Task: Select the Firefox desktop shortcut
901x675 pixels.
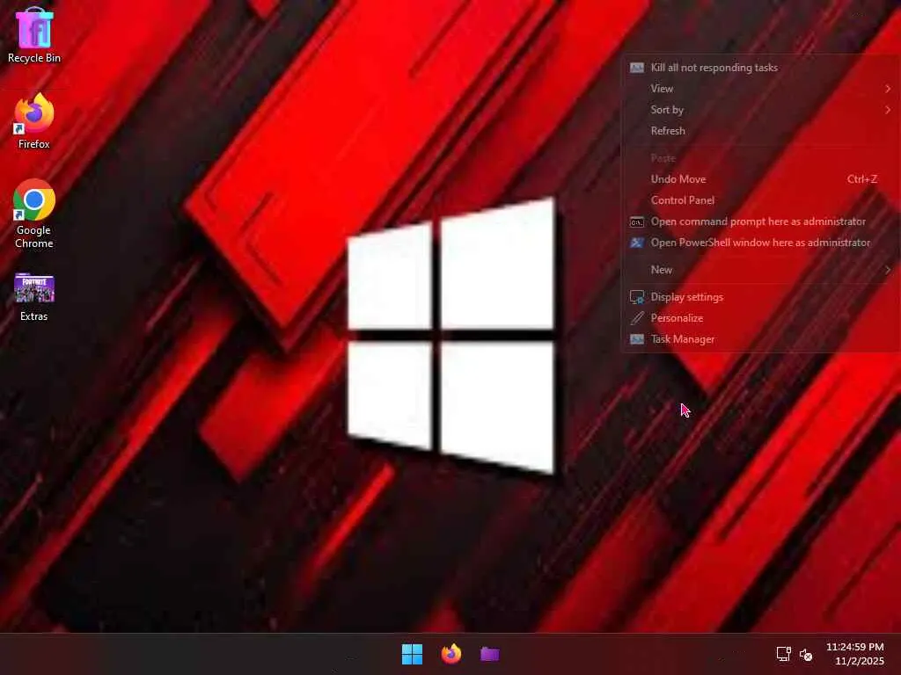Action: pyautogui.click(x=34, y=121)
